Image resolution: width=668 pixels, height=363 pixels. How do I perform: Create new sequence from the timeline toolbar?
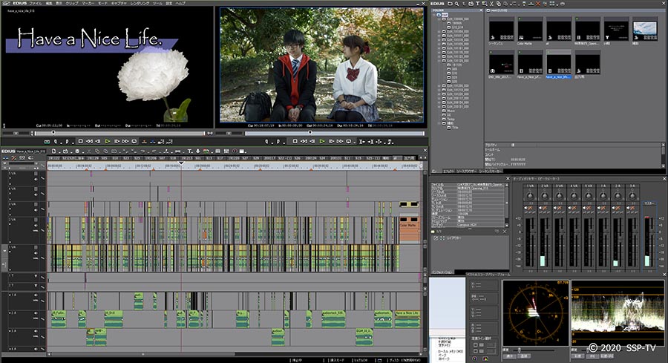pos(54,151)
